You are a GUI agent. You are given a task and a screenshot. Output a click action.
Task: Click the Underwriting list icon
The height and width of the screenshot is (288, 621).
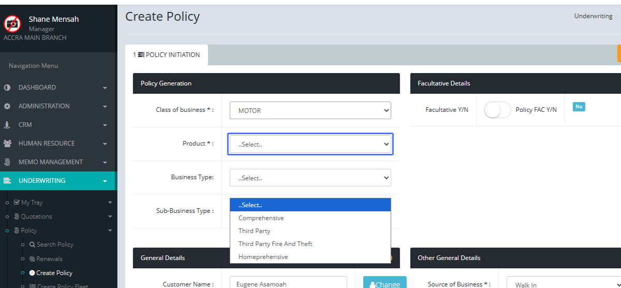(7, 181)
